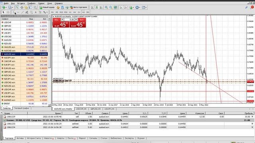The width and height of the screenshot is (255, 143).
Task: Switch timeframe to W1
Action: pyautogui.click(x=83, y=12)
